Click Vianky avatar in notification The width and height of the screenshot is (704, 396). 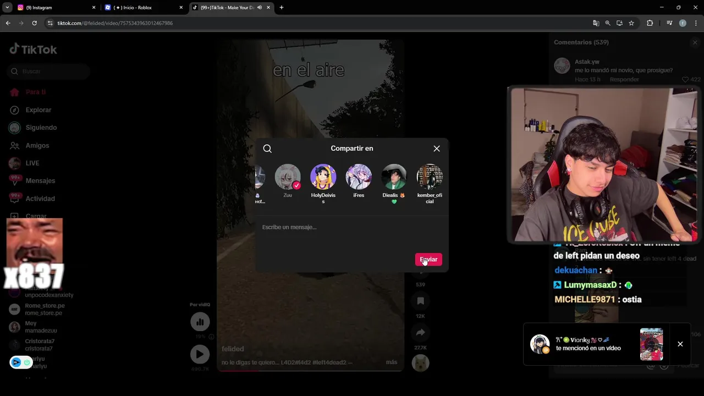pyautogui.click(x=540, y=344)
